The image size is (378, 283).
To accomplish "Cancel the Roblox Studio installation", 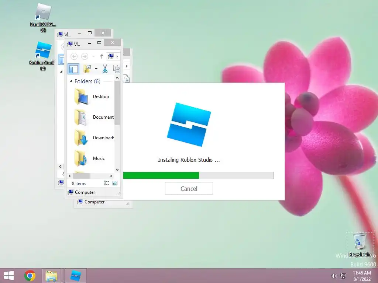I will 189,188.
